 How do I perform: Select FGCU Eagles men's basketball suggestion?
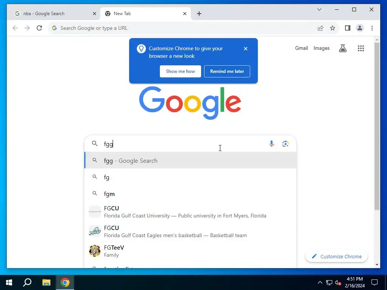[190, 231]
